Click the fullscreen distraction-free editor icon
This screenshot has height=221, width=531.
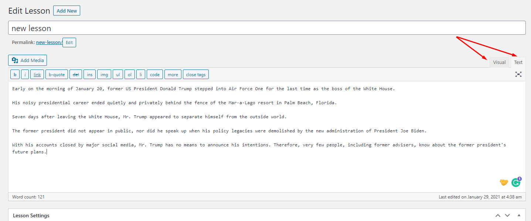518,74
